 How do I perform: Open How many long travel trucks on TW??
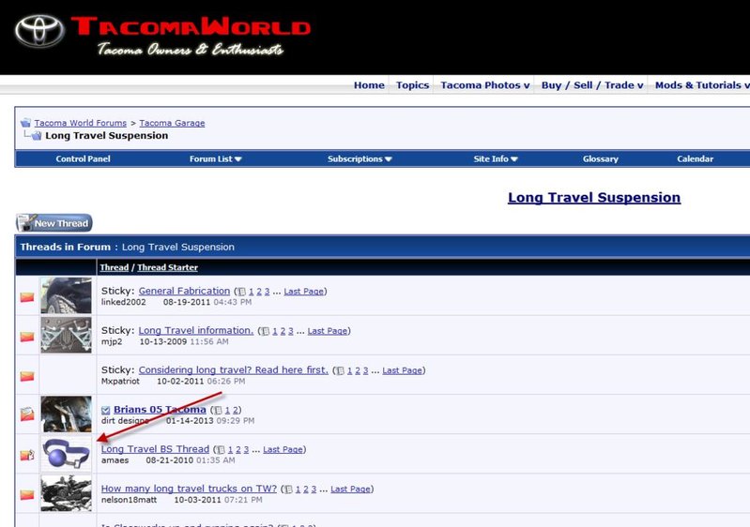point(189,489)
